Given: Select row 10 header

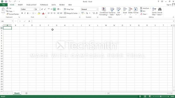Looking at the screenshot, I should pyautogui.click(x=2, y=51).
